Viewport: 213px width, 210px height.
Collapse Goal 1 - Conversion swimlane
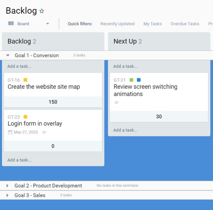pyautogui.click(x=8, y=55)
